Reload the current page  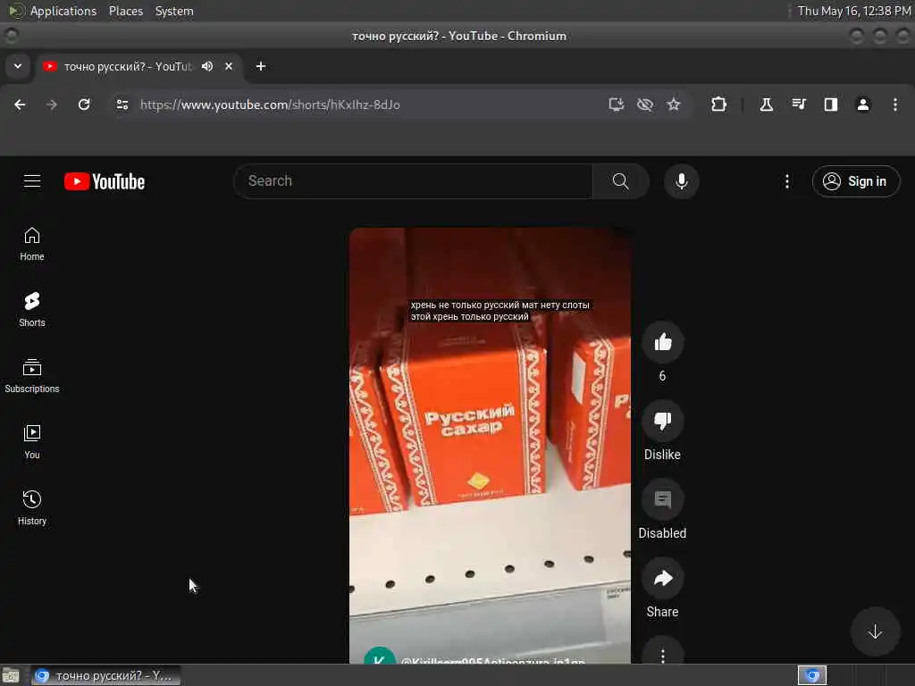84,105
